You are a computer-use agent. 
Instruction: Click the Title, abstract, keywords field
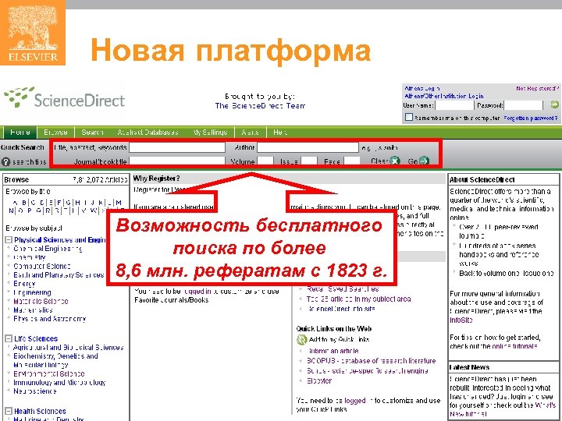177,147
